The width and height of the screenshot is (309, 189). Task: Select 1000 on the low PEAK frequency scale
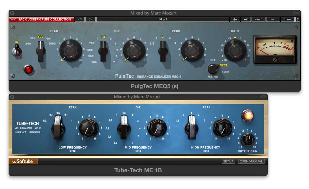coord(52,44)
